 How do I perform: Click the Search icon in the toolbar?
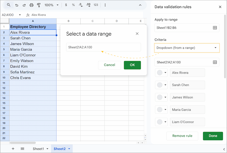[8, 5]
